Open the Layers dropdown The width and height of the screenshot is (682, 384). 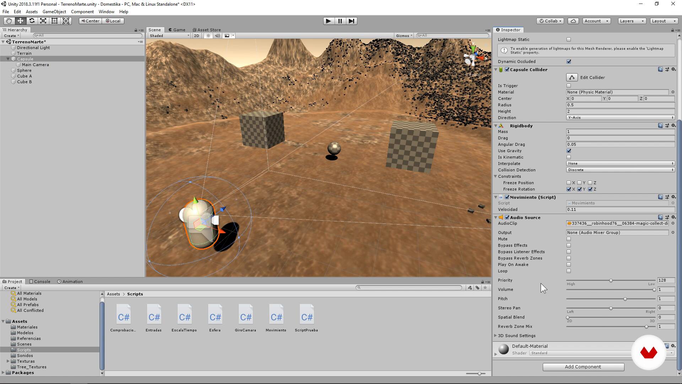[632, 21]
